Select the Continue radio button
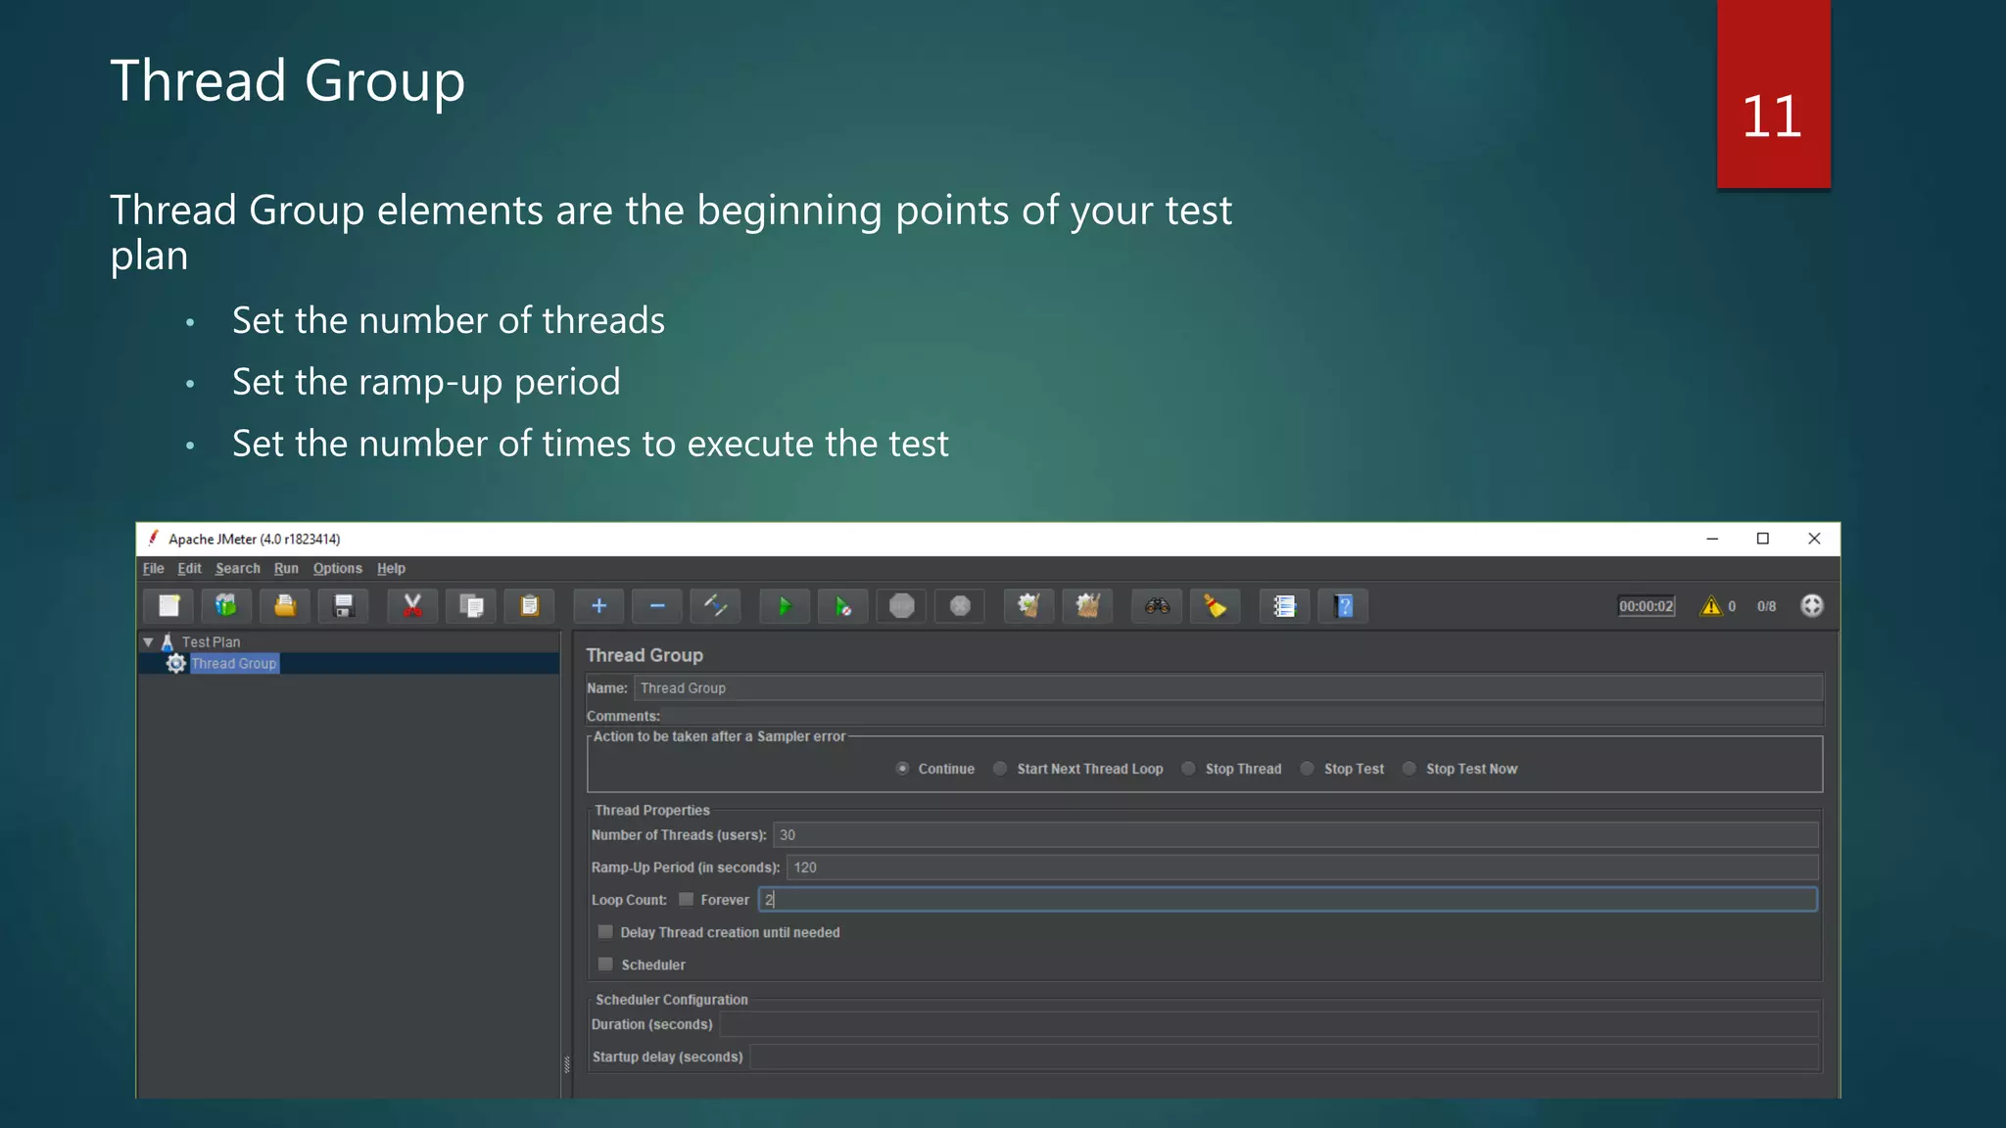 click(902, 769)
